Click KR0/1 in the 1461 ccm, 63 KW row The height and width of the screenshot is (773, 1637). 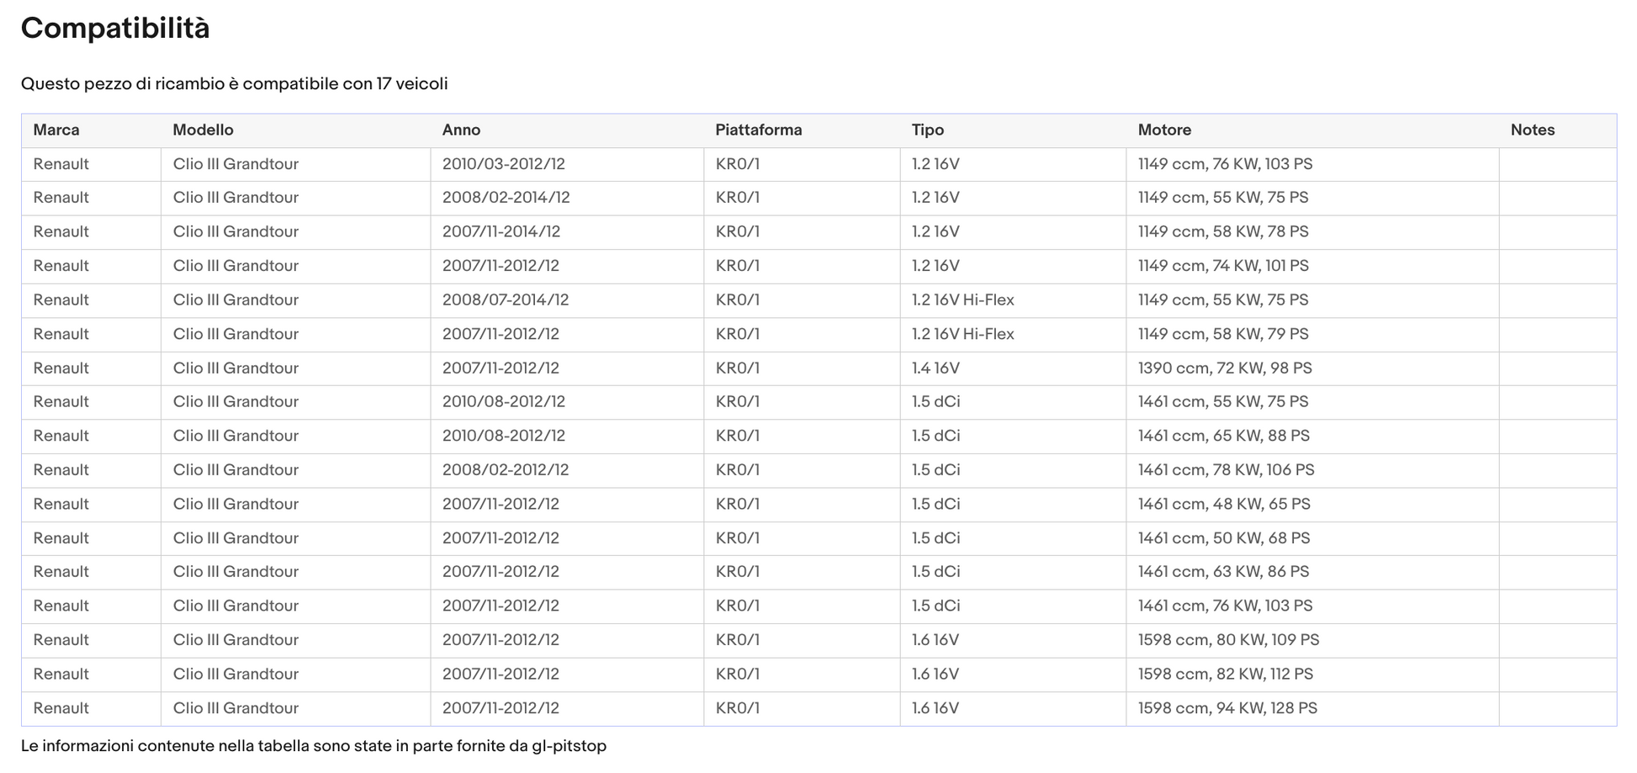(x=738, y=572)
